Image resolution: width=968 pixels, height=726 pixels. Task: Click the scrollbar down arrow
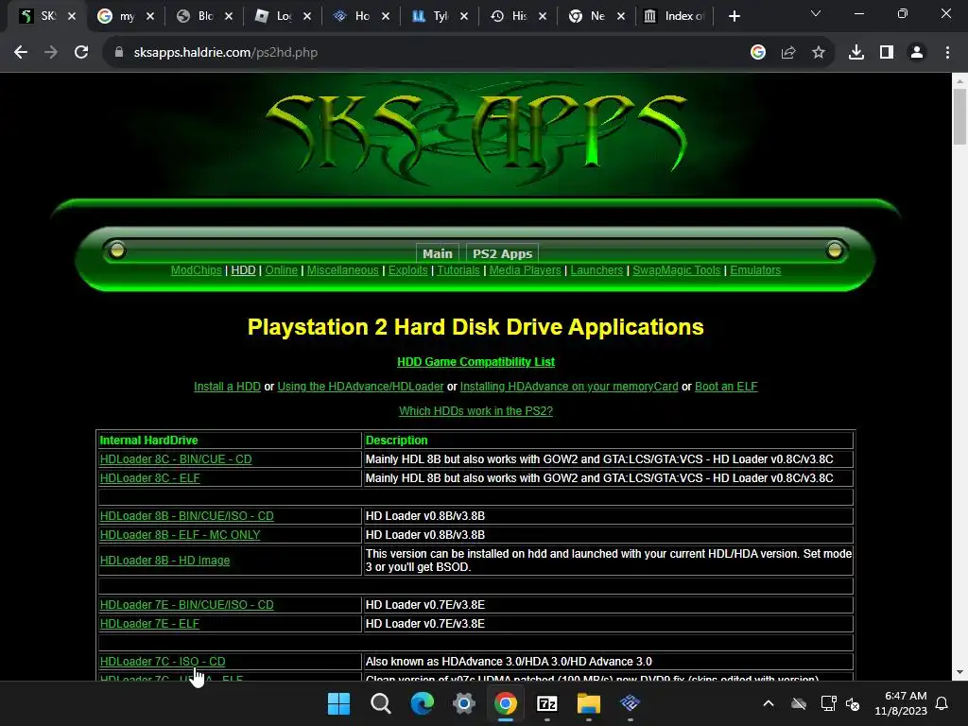coord(959,672)
